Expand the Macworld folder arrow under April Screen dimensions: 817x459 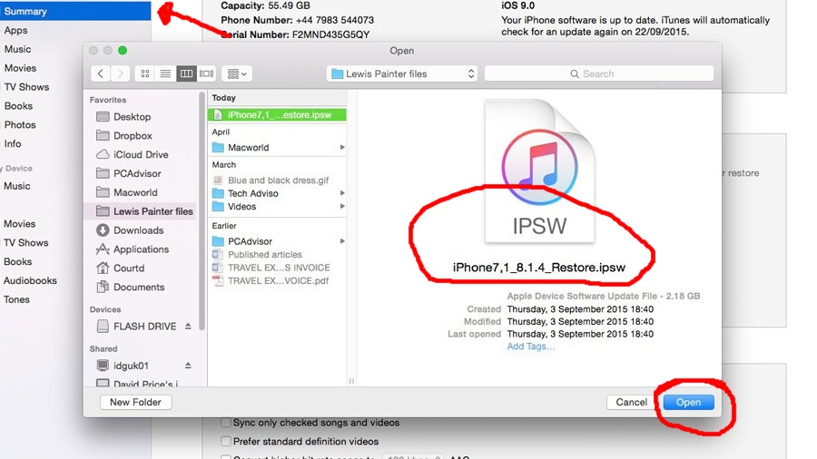[342, 147]
